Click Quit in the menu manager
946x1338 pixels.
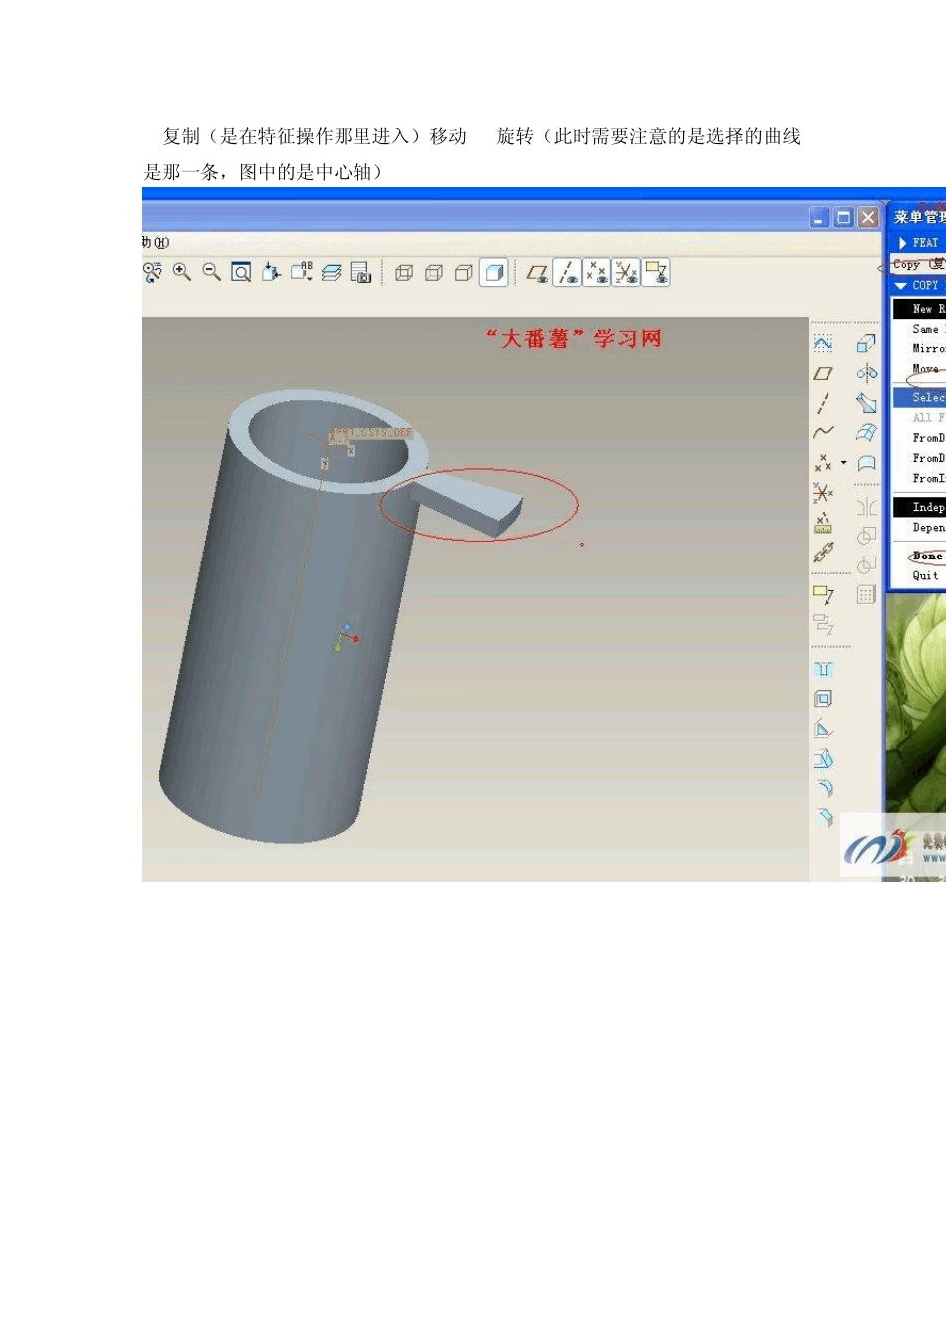click(919, 575)
